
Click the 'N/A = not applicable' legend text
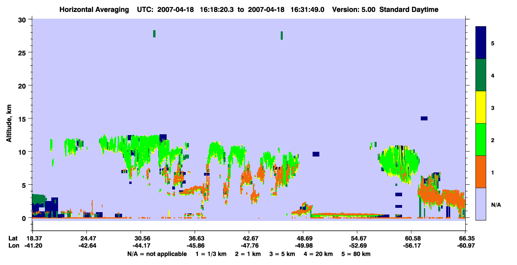[x=157, y=254]
